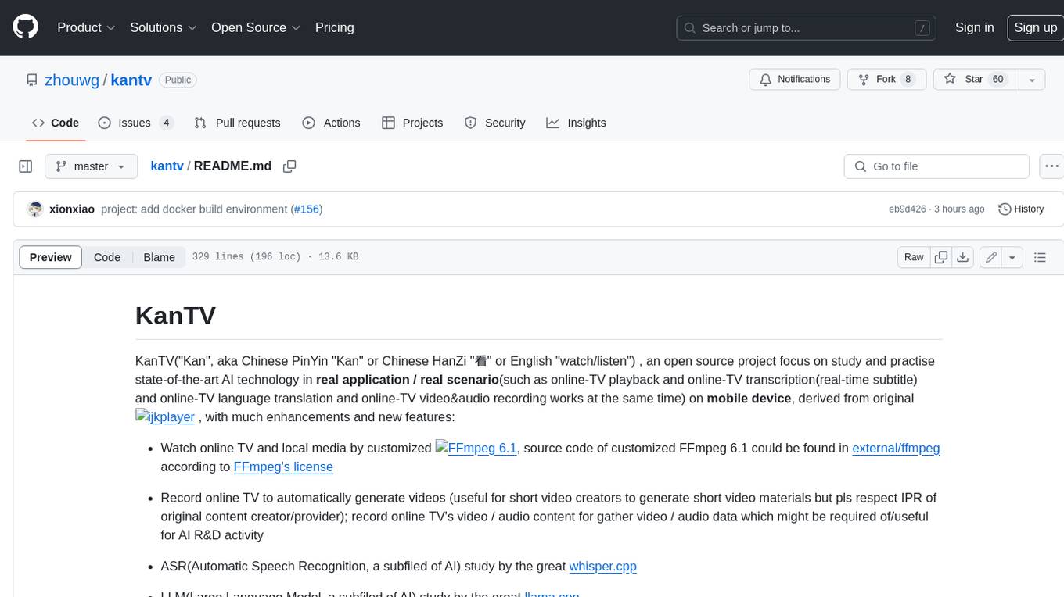Switch to the Actions tab
The width and height of the screenshot is (1064, 597).
coord(331,123)
